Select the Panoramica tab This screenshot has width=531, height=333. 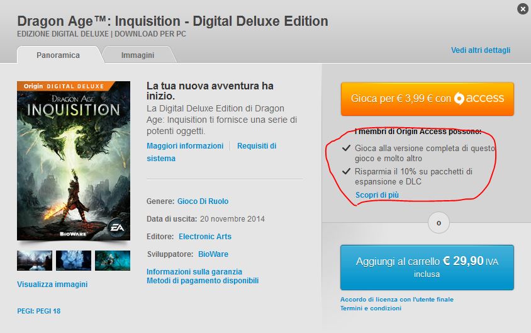pos(59,55)
